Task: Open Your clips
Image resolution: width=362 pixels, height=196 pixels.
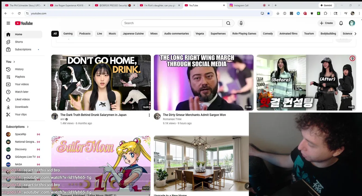Action: pyautogui.click(x=23, y=114)
